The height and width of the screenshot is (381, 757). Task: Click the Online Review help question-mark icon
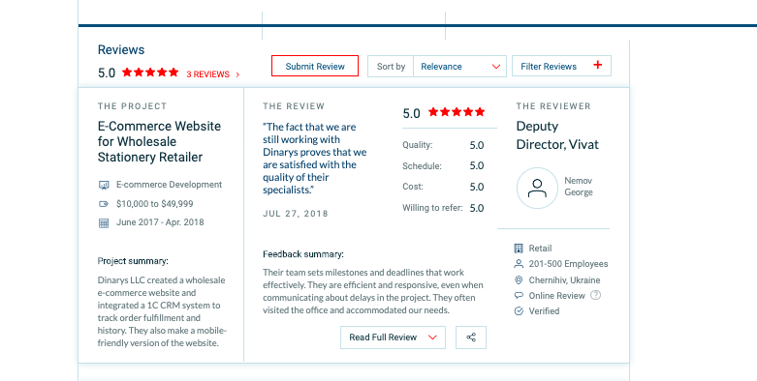pos(596,295)
